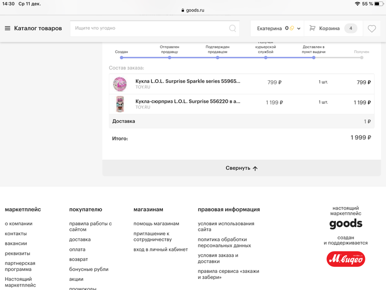Image resolution: width=386 pixels, height=290 pixels.
Task: Open the 'вакансии' footer link
Action: click(x=16, y=243)
